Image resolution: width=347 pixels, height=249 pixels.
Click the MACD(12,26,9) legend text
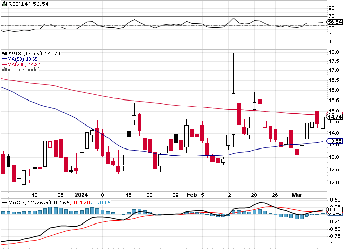[x=30, y=202]
